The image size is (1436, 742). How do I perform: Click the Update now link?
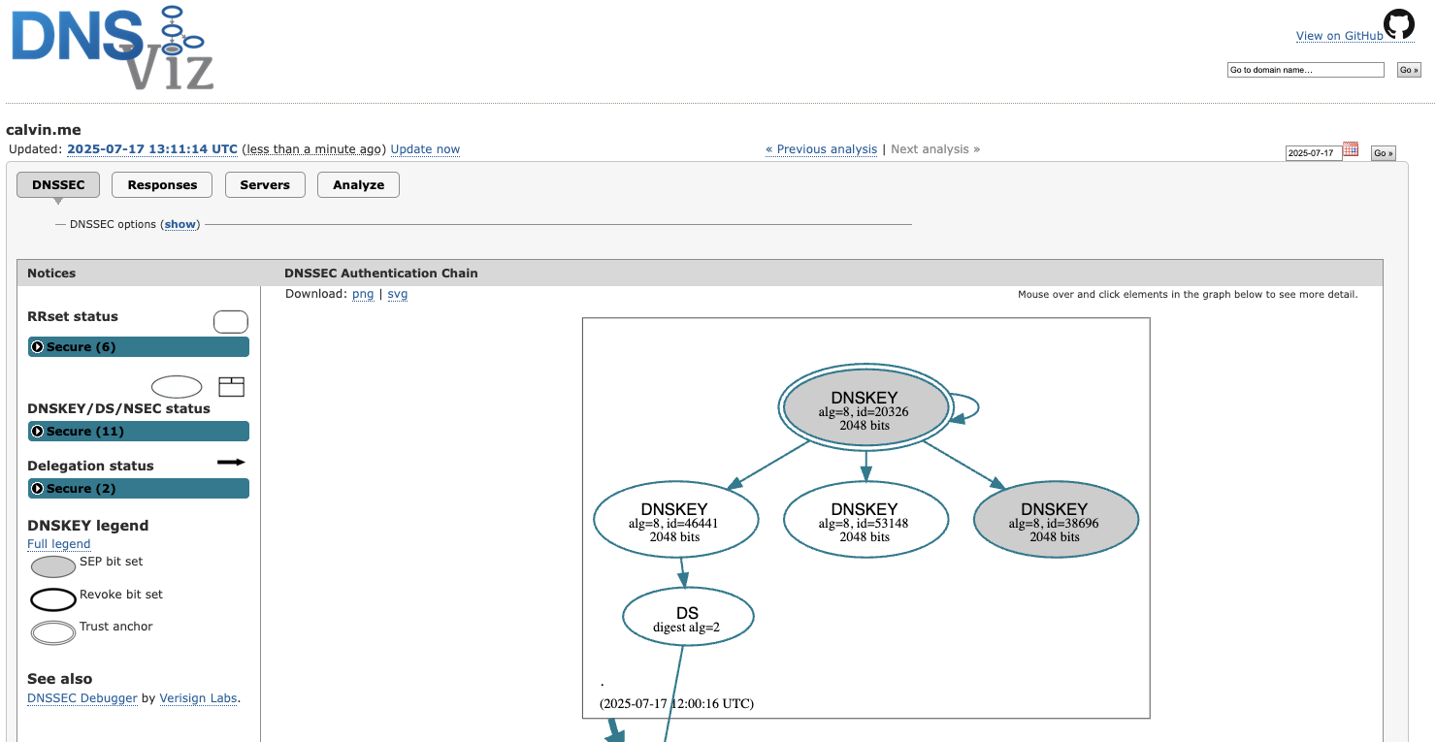(x=425, y=149)
